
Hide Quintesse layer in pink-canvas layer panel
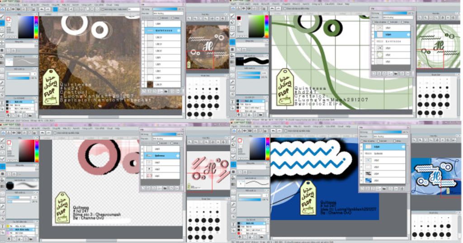143,156
